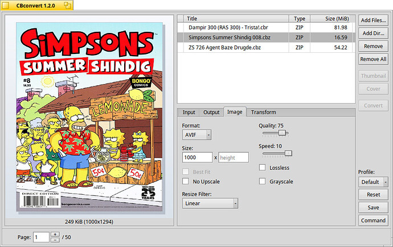Click the height size input field
This screenshot has height=247, width=393.
click(234, 158)
